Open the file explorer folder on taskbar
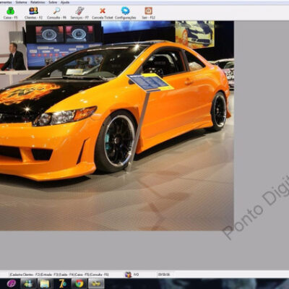This screenshot has height=289, width=289. click(x=45, y=284)
